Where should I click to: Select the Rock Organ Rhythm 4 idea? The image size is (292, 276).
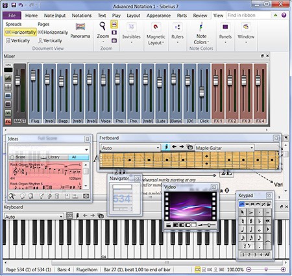coord(45,171)
